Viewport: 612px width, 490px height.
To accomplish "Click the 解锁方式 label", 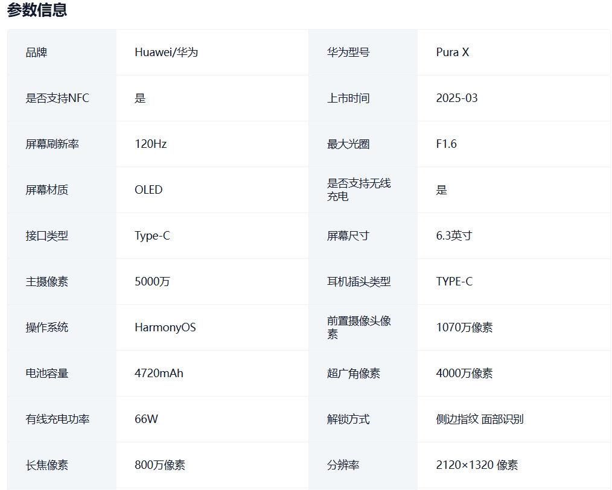I will (348, 419).
